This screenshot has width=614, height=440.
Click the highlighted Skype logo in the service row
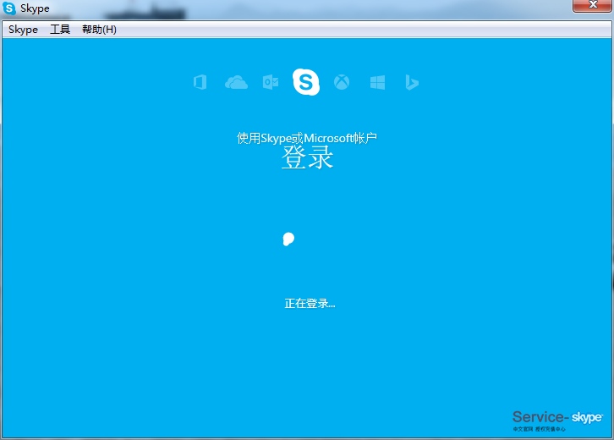306,82
